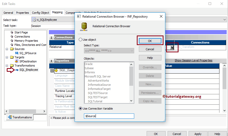Confirm with OK in Relational Connection Browser

150,41
